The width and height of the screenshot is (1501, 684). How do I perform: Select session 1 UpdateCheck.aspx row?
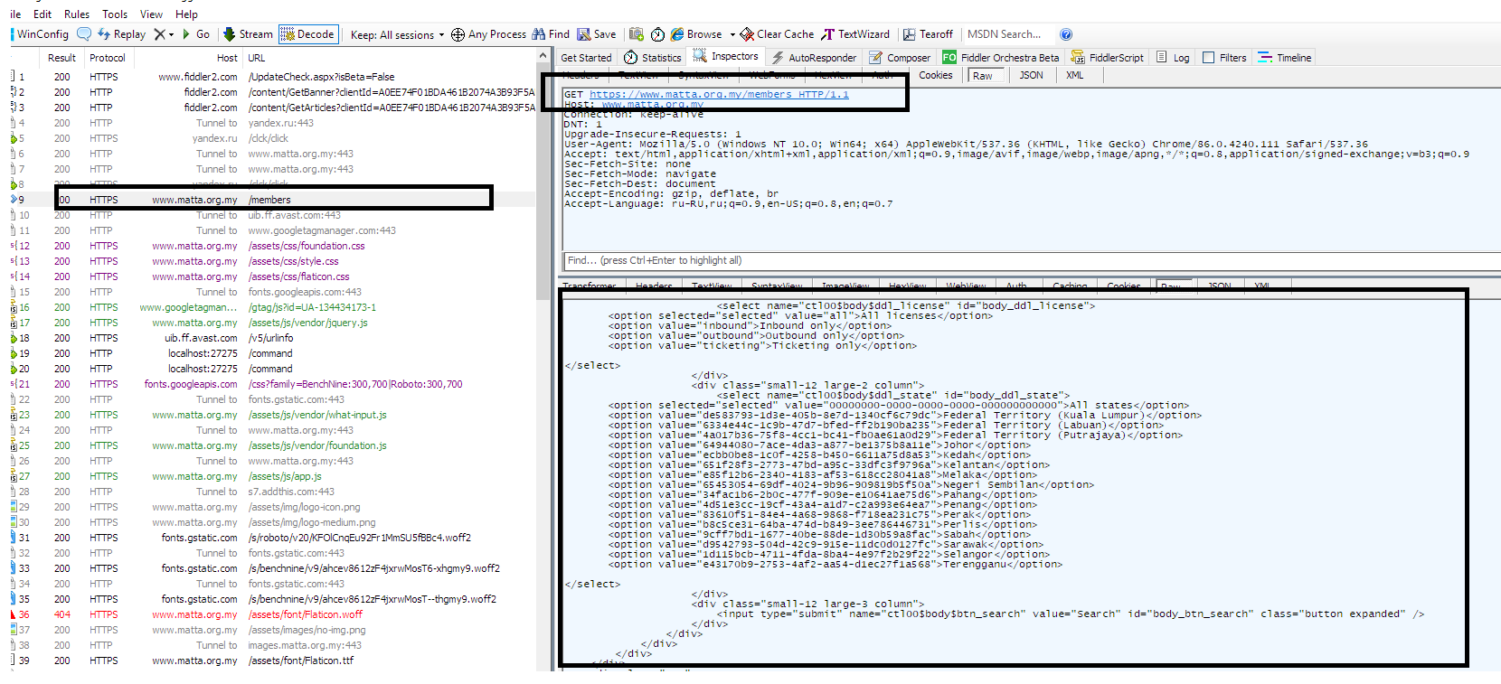click(x=271, y=77)
